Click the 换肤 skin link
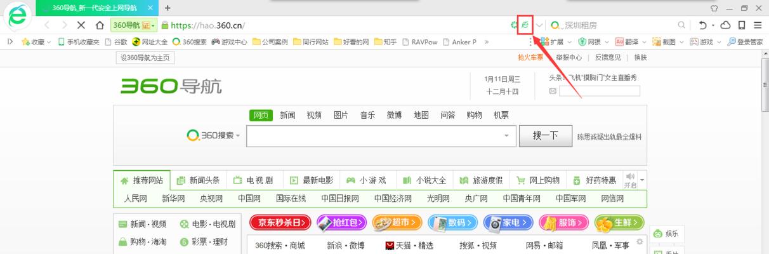Image resolution: width=769 pixels, height=254 pixels. click(x=640, y=58)
